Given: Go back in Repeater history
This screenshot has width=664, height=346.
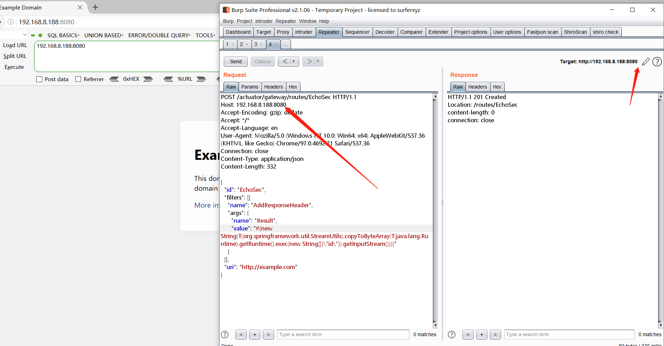Looking at the screenshot, I should tap(285, 61).
